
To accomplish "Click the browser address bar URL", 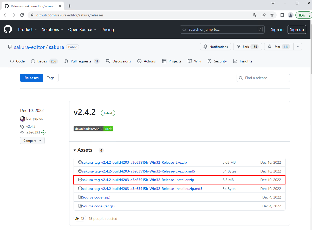I will click(70, 15).
